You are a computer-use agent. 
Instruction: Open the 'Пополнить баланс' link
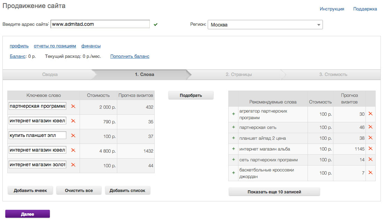130,56
